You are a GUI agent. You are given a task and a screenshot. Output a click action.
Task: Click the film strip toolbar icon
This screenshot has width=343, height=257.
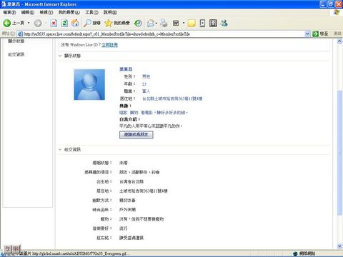pyautogui.click(x=213, y=23)
